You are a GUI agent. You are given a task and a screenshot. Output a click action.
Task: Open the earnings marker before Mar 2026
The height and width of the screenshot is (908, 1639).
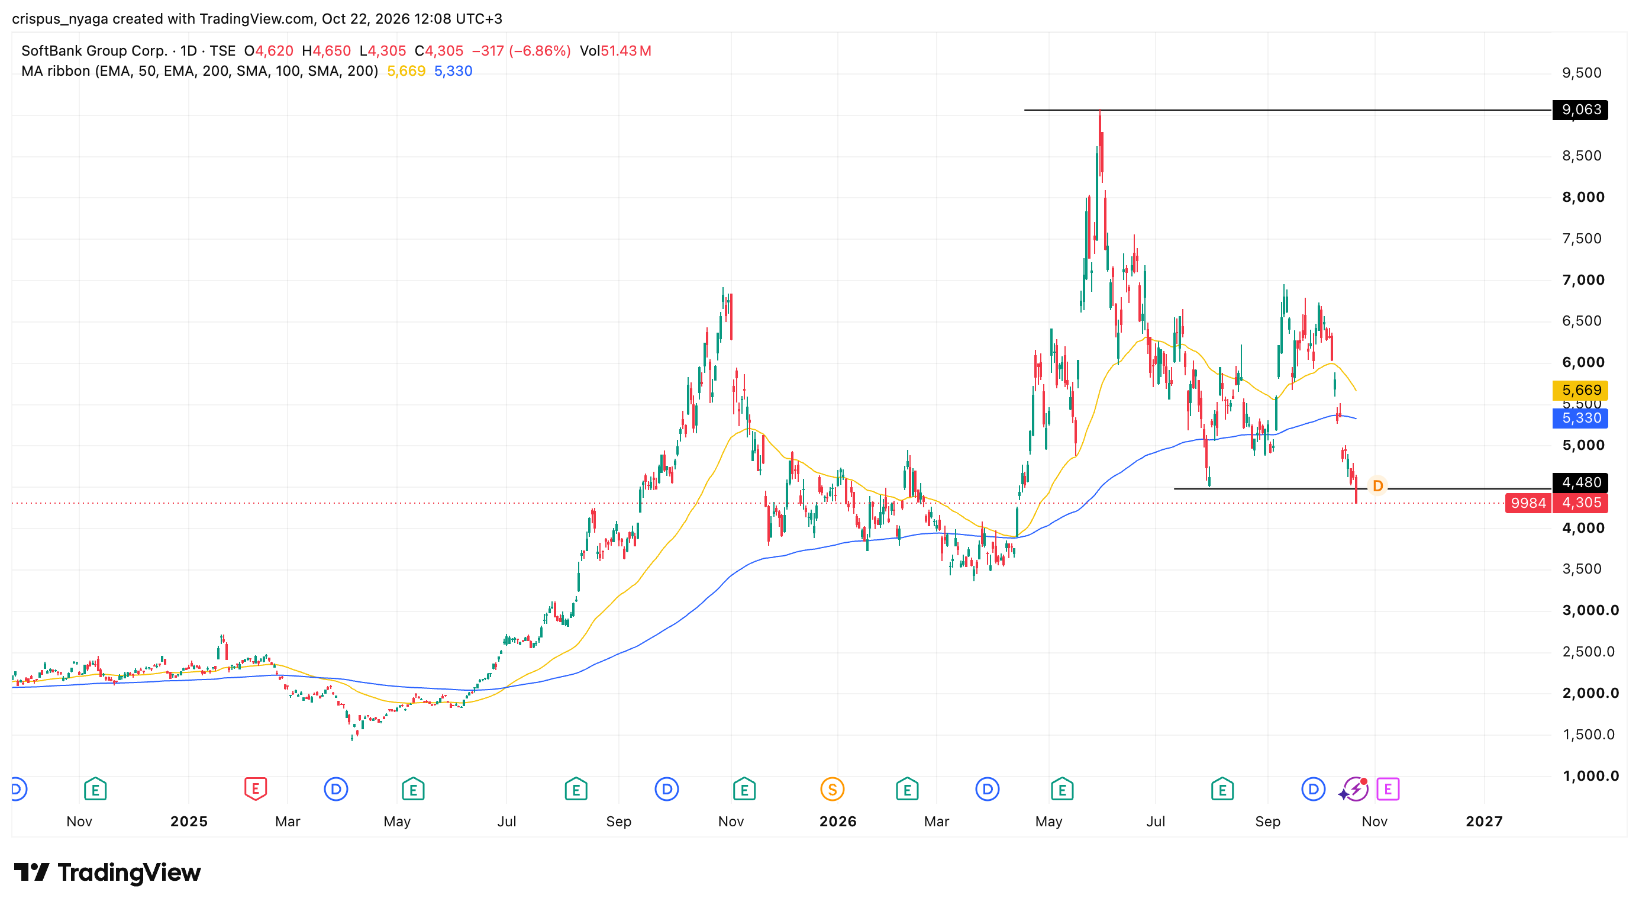(906, 790)
